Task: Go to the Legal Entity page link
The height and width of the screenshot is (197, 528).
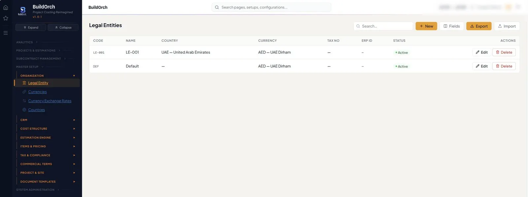Action: click(x=38, y=83)
